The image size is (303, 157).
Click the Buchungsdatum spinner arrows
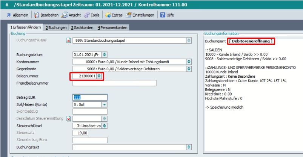[x=105, y=54]
